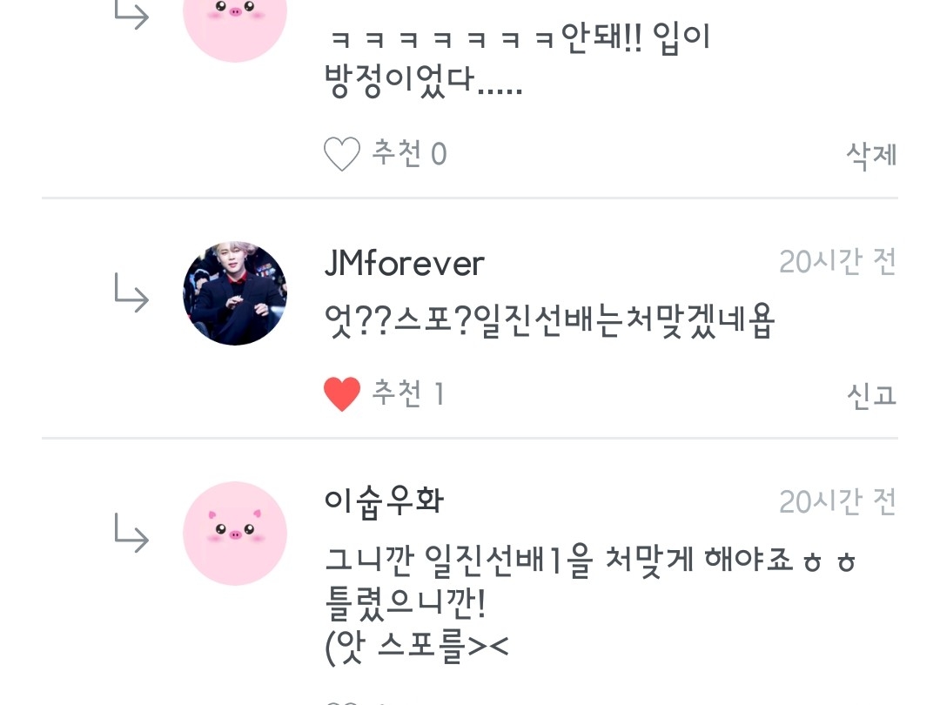Like the top comment with empty heart
This screenshot has height=705, width=940.
click(x=342, y=154)
